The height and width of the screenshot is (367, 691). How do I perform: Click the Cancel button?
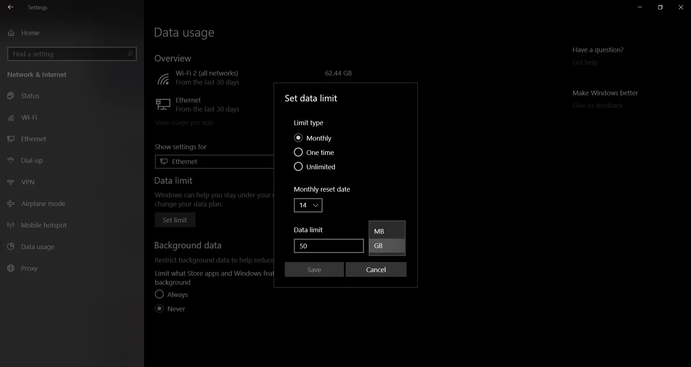pos(376,270)
